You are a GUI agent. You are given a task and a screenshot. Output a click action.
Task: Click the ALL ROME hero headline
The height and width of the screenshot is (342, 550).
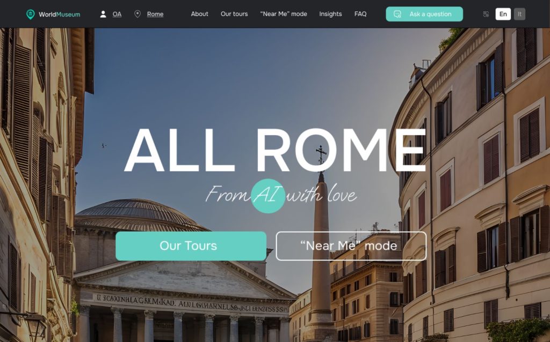coord(275,150)
